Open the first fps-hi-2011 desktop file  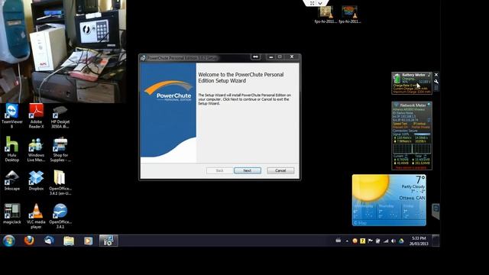click(325, 15)
